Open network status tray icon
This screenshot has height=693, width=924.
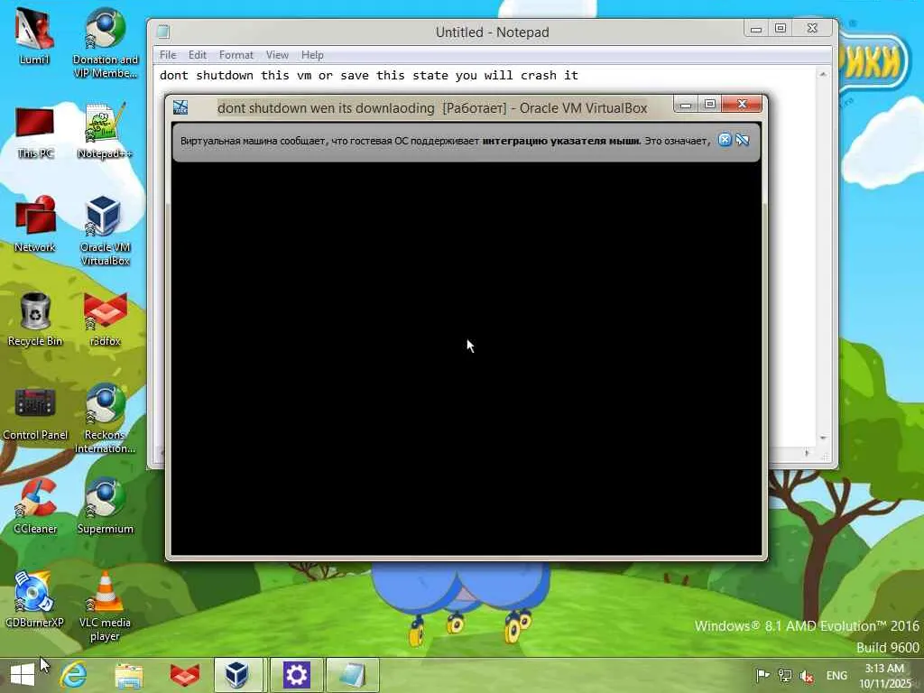pyautogui.click(x=784, y=675)
